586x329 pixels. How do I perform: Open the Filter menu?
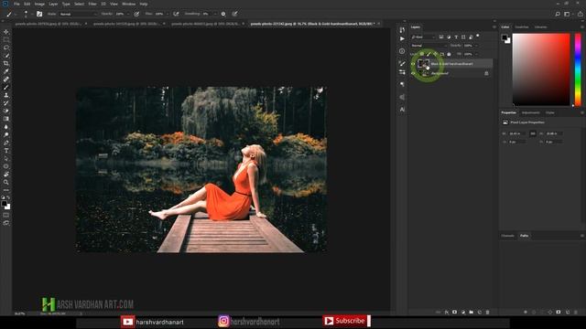pyautogui.click(x=92, y=4)
